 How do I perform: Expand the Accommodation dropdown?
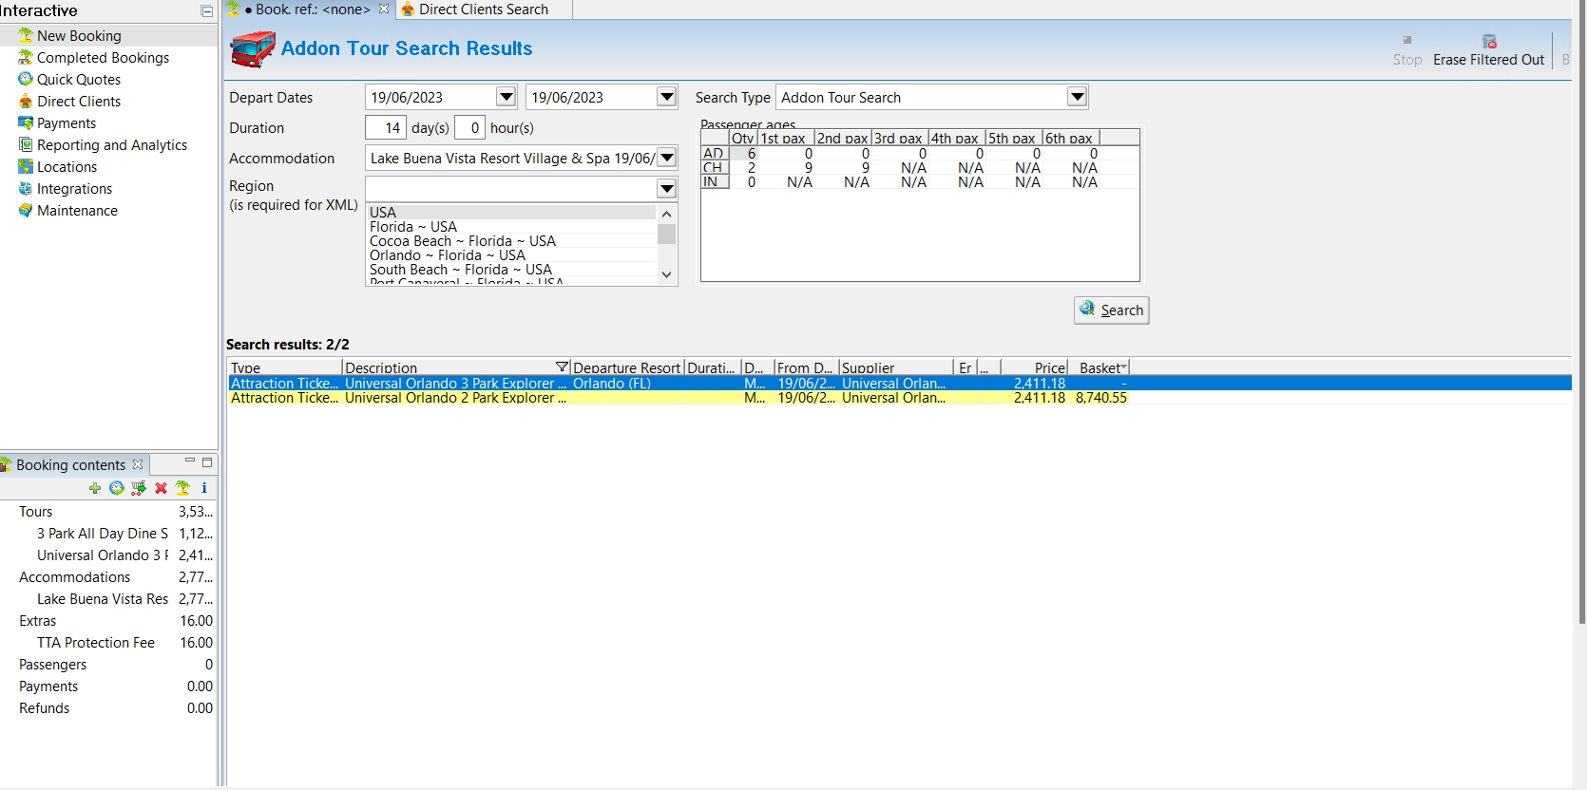667,158
